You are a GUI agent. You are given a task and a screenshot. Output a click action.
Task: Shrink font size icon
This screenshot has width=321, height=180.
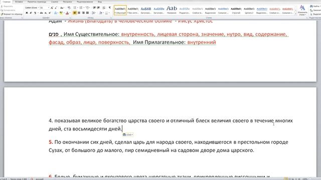[x=56, y=7]
